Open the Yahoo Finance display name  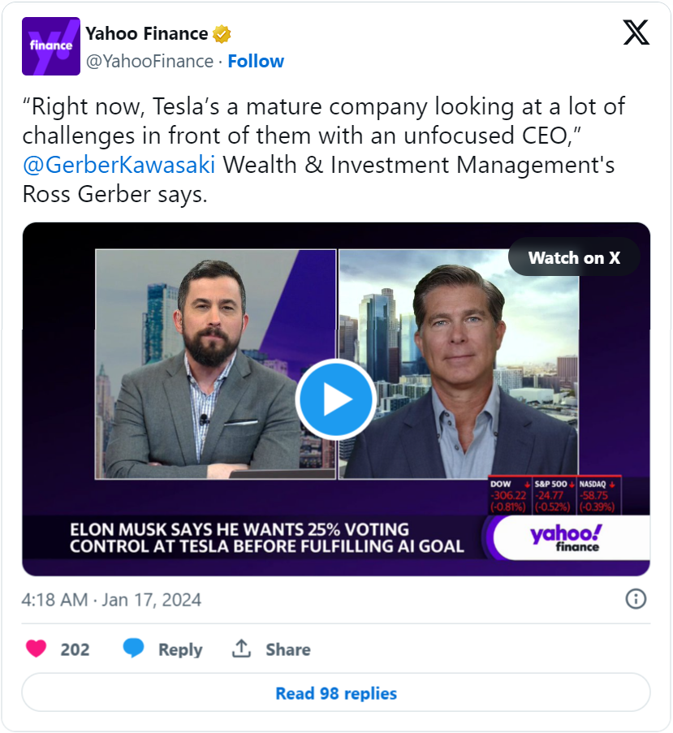(147, 34)
